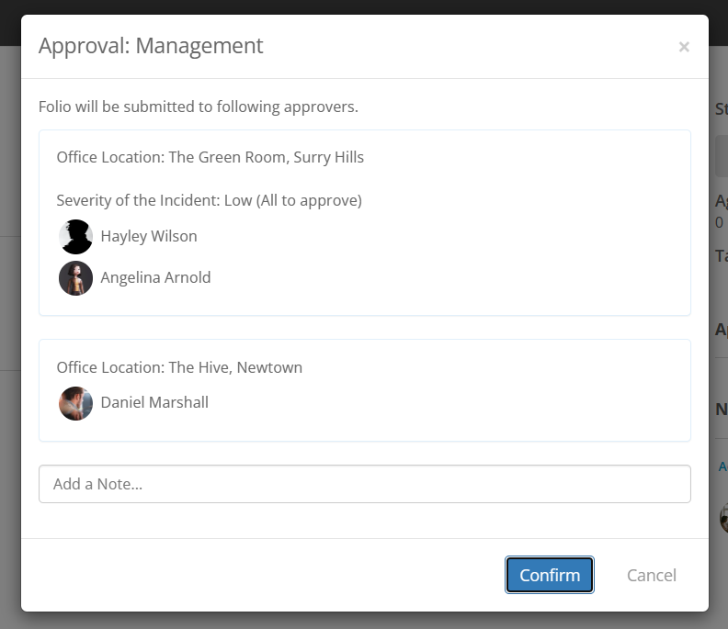Screen dimensions: 728x629
Task: Select the Hayley Wilson name
Action: click(x=149, y=236)
